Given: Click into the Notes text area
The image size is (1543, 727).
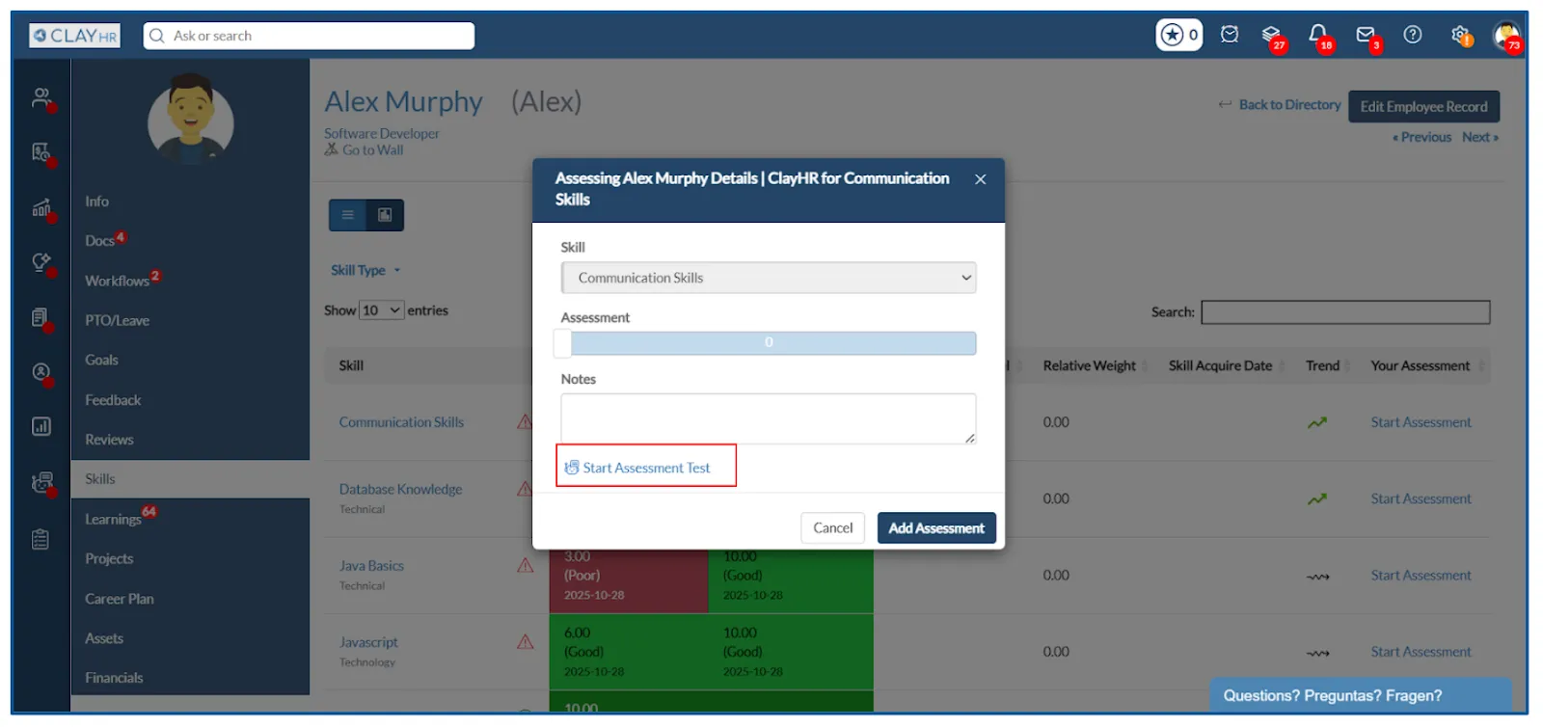Looking at the screenshot, I should (769, 418).
